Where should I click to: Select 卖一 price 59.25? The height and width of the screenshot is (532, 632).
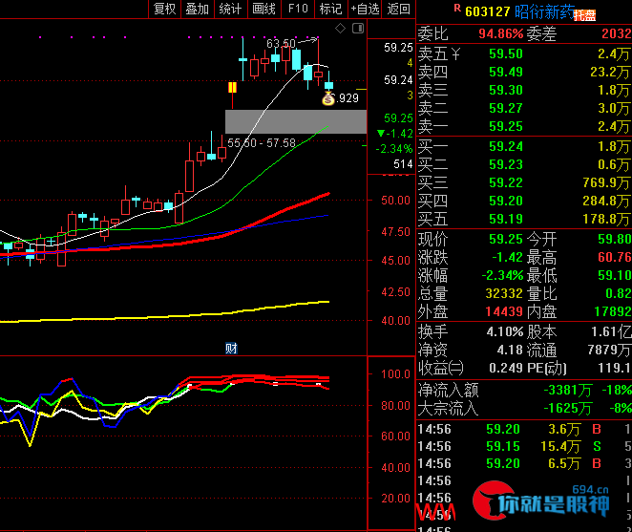pos(506,126)
